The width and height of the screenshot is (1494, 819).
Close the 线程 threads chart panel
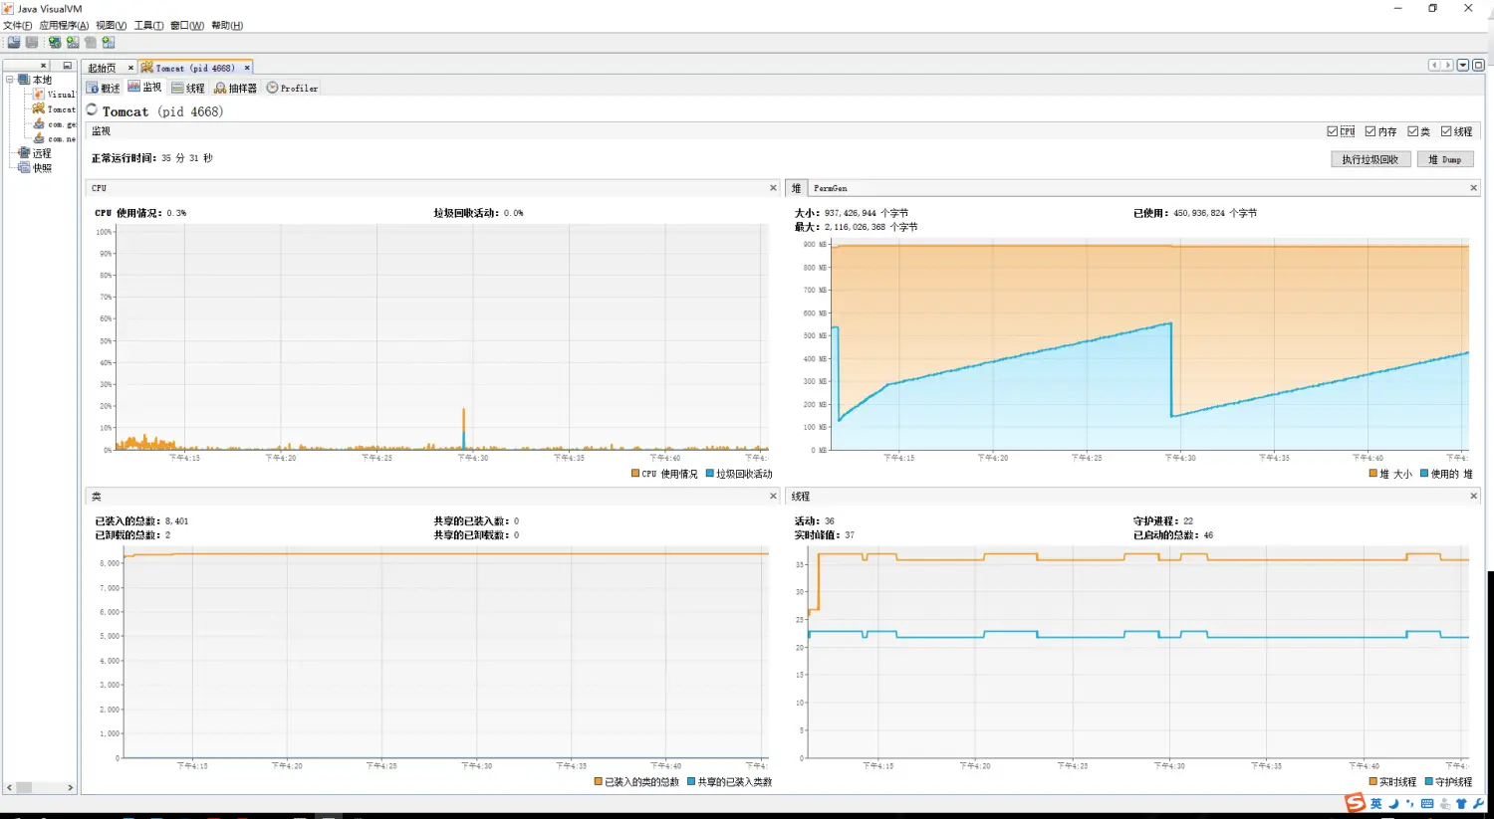point(1474,496)
